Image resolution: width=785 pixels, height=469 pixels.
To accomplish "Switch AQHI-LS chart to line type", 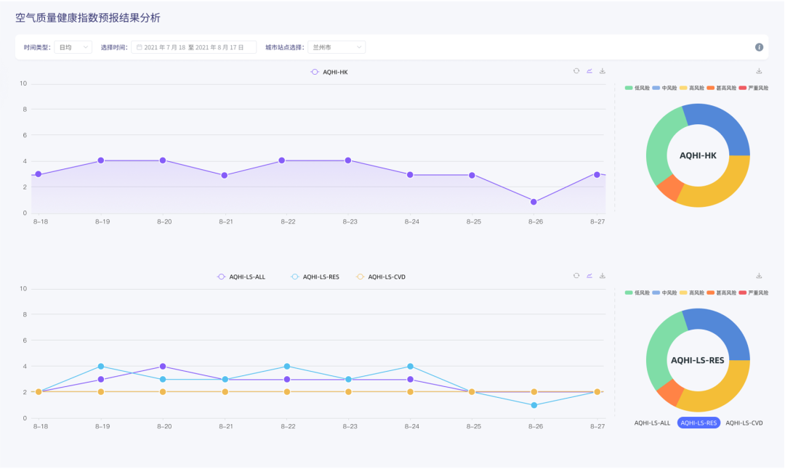I will point(589,275).
